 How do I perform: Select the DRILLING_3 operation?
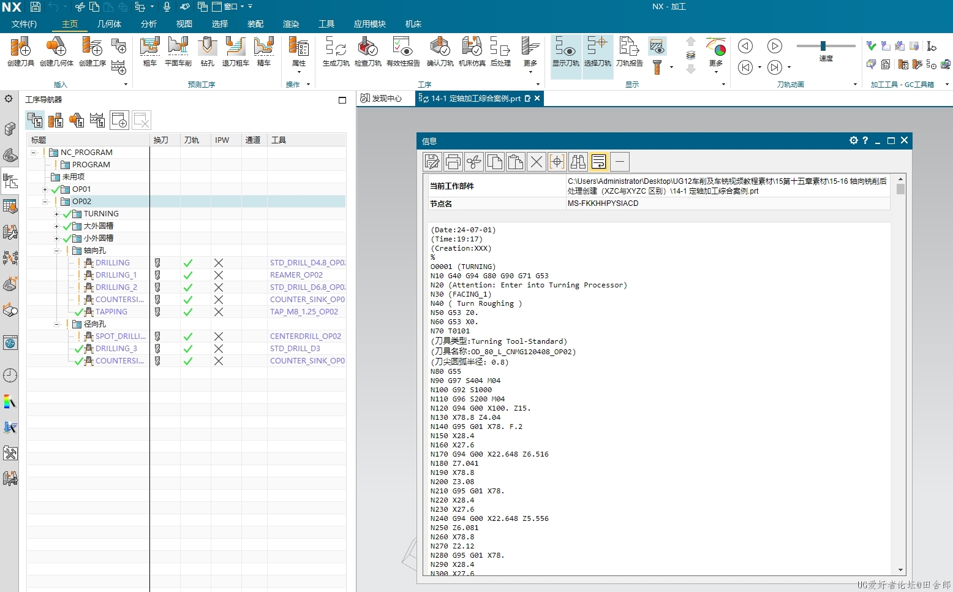tap(116, 349)
